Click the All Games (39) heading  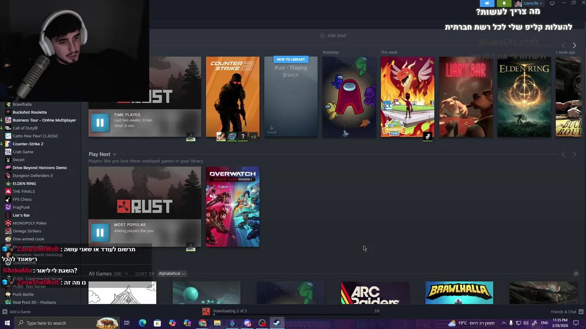tap(105, 273)
